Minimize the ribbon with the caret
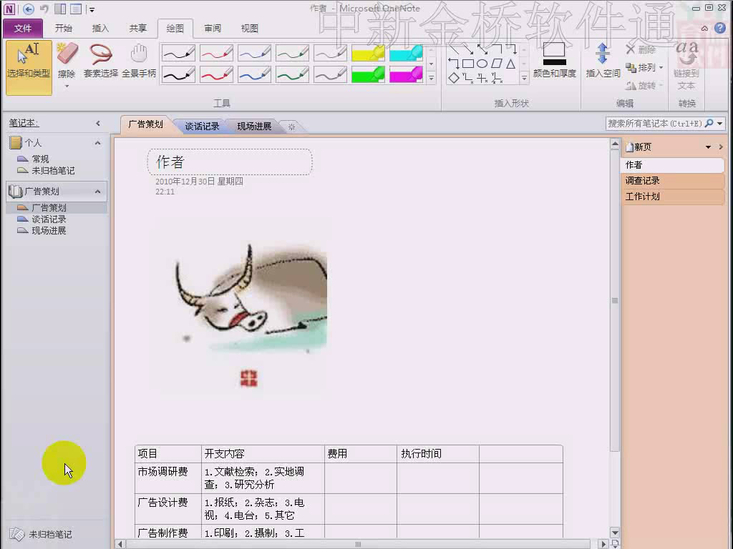The height and width of the screenshot is (549, 733). [x=704, y=29]
